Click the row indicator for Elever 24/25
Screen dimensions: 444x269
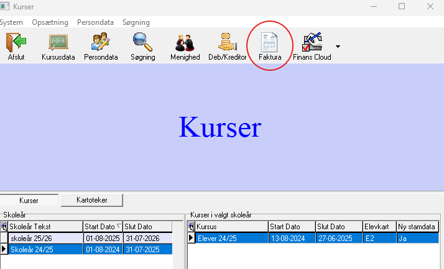[x=191, y=238]
